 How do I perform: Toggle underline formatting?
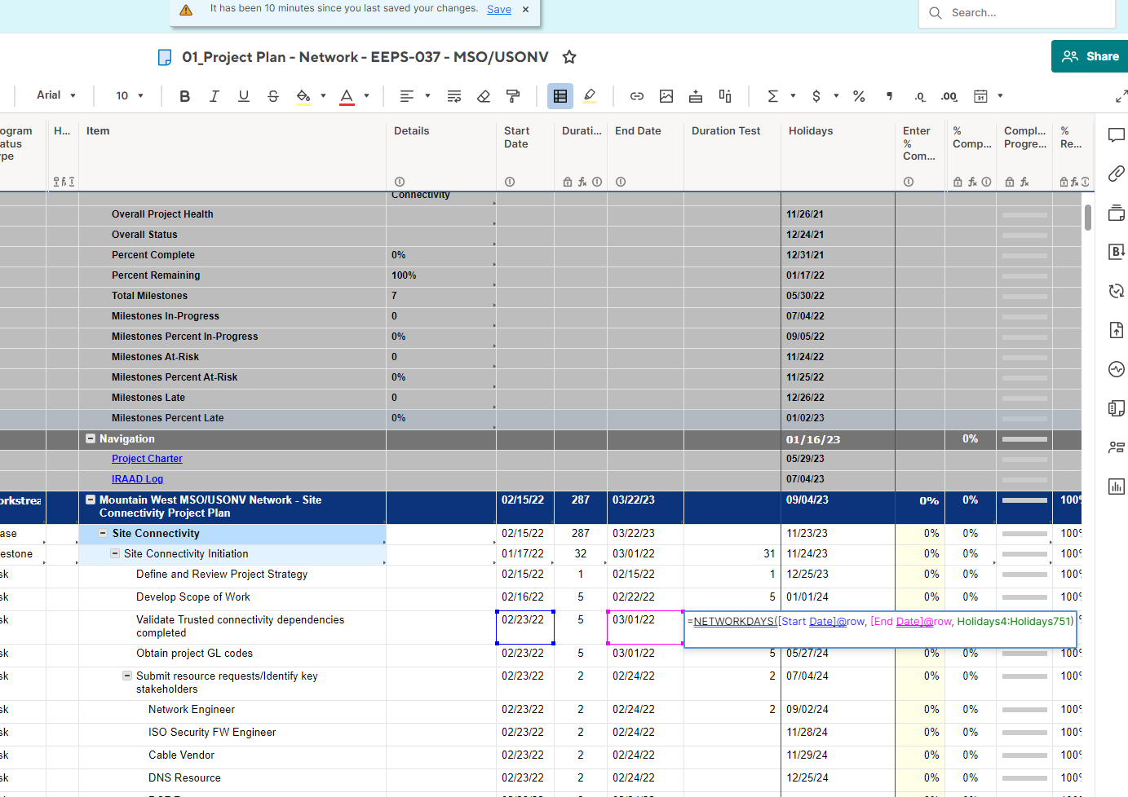point(244,96)
